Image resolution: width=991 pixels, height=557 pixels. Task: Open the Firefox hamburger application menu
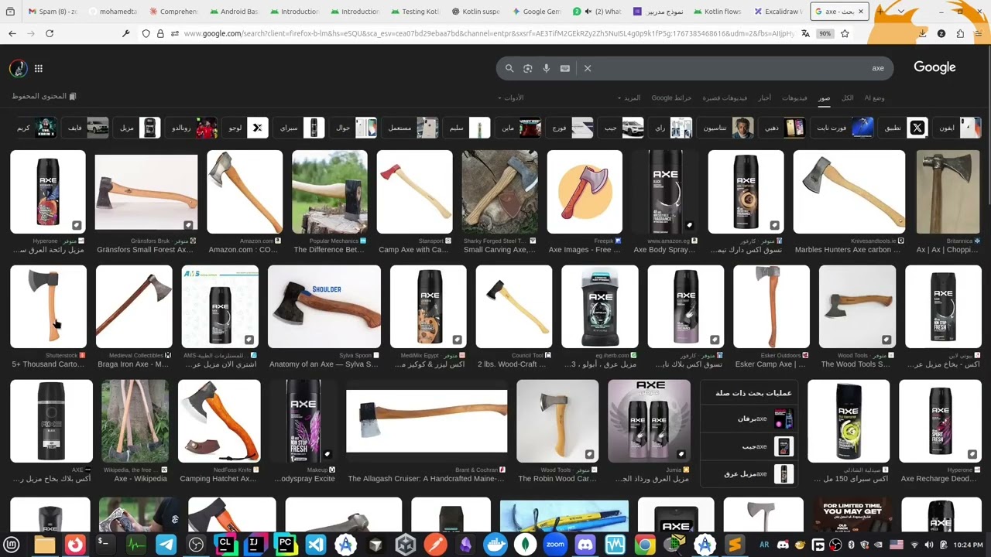pyautogui.click(x=979, y=33)
